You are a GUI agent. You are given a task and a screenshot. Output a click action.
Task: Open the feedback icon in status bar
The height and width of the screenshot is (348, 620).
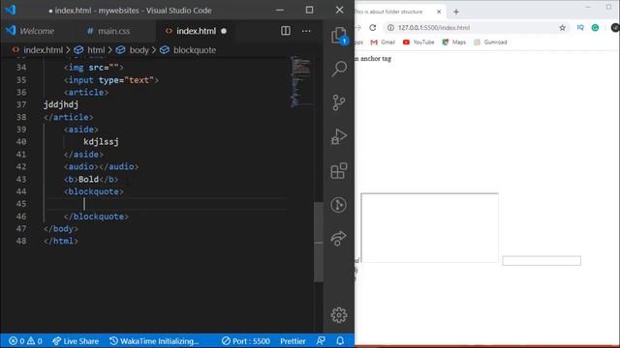click(321, 340)
